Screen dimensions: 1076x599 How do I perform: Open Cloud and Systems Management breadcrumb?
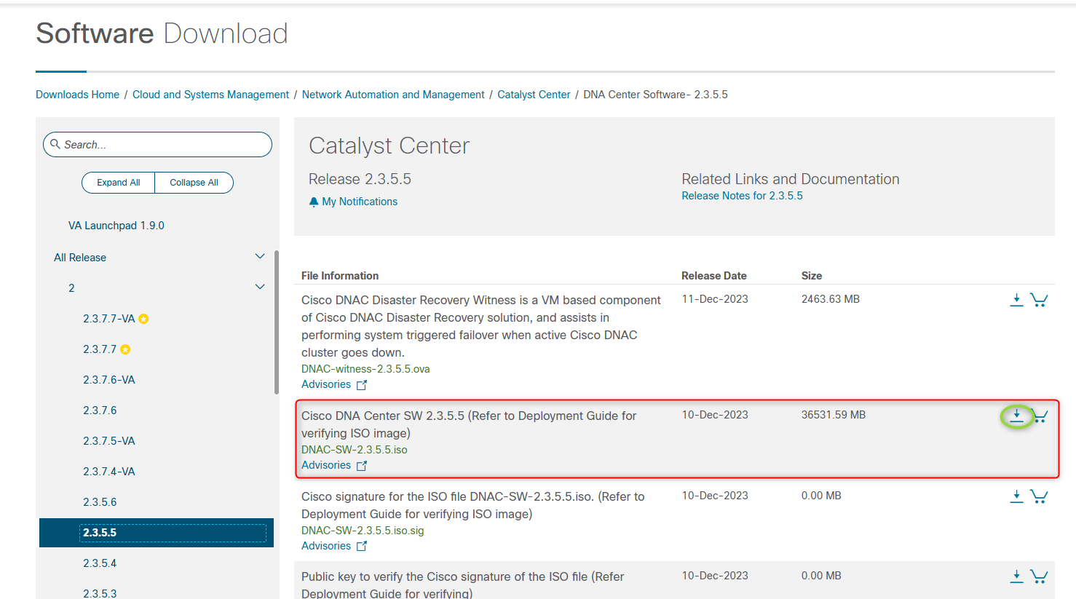[x=210, y=95]
